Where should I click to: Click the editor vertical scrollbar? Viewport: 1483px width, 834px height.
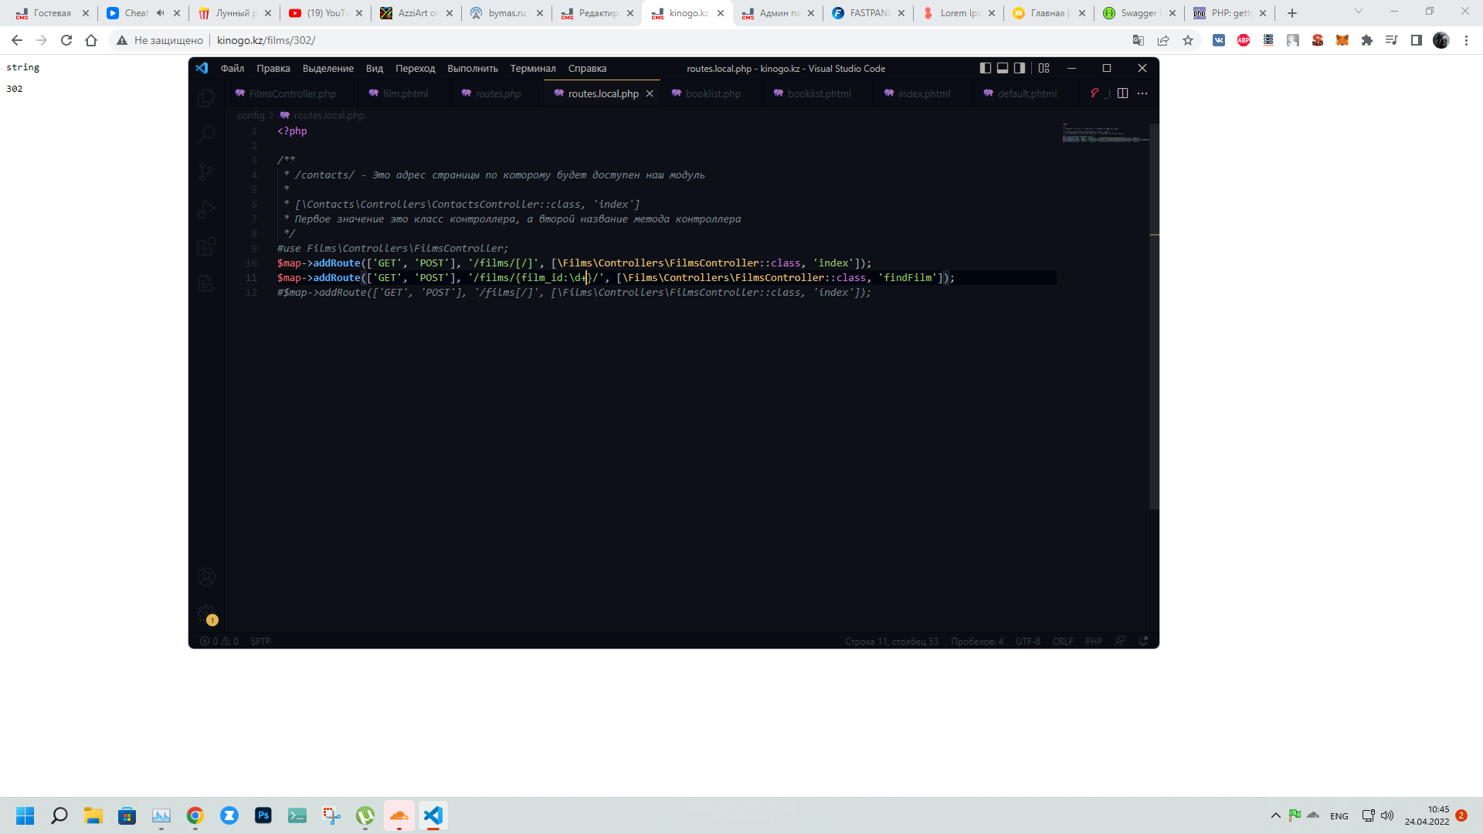(x=1154, y=317)
